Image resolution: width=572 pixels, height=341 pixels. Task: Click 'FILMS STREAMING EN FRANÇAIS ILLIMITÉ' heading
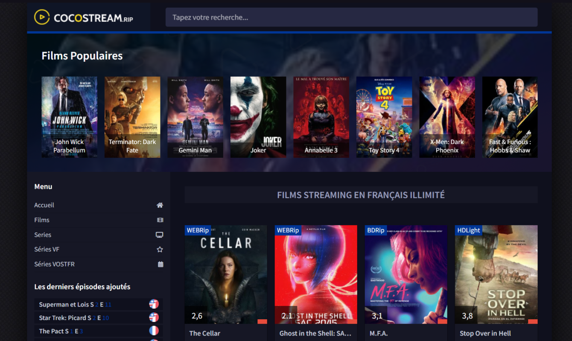tap(361, 195)
